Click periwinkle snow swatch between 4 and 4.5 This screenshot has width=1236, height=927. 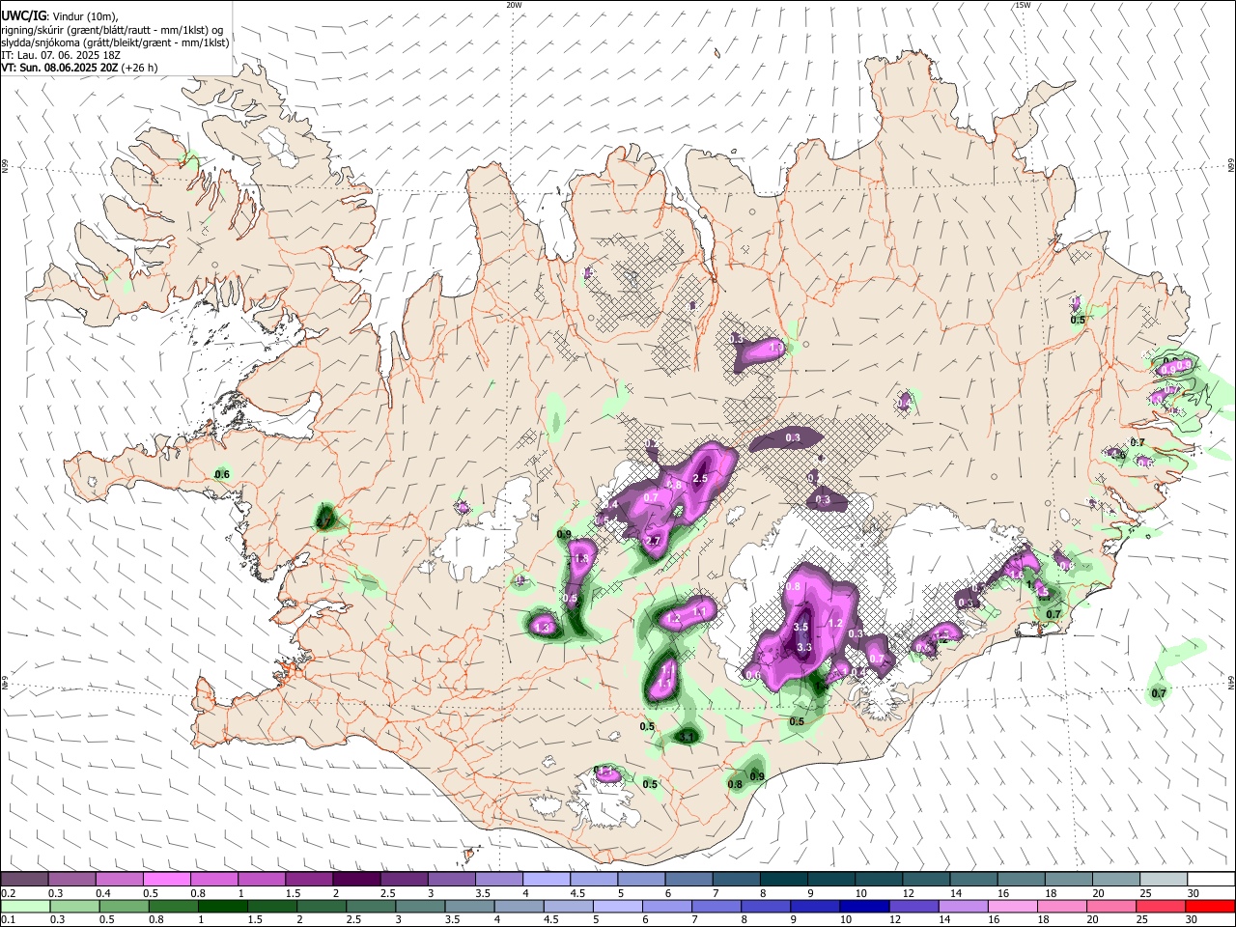tap(547, 880)
